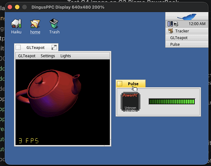Image resolution: width=211 pixels, height=166 pixels.
Task: Minimize the DingusPPC window with yellow button
Action: (x=17, y=7)
